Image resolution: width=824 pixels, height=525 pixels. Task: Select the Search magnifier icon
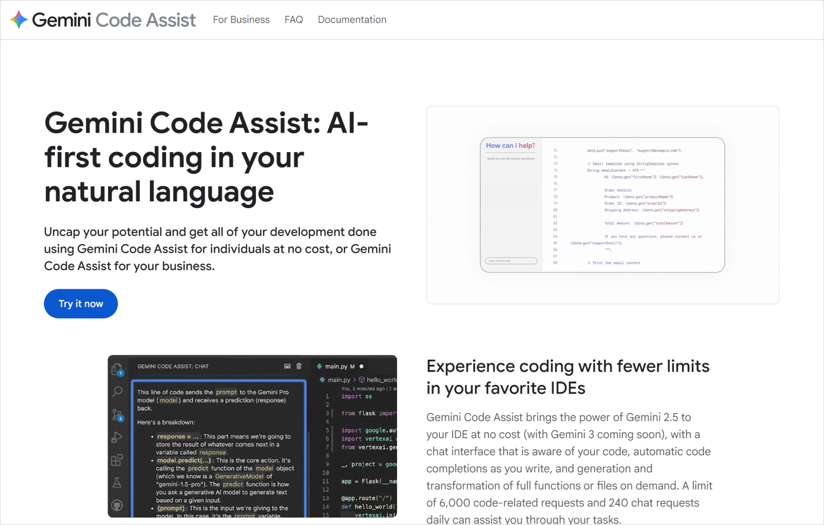pos(116,392)
